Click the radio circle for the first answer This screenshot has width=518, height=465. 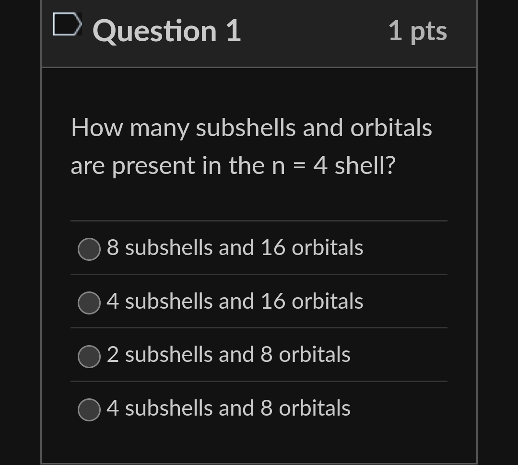pyautogui.click(x=89, y=249)
